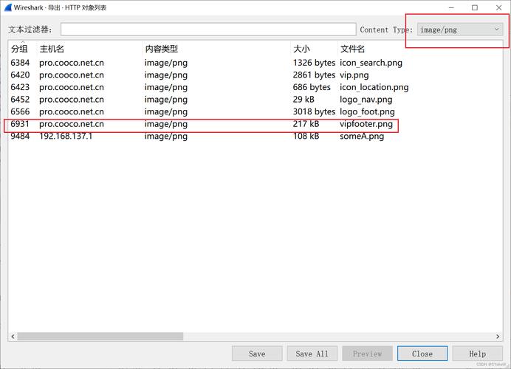The image size is (511, 369).
Task: Click packet number 6566
Action: click(20, 111)
